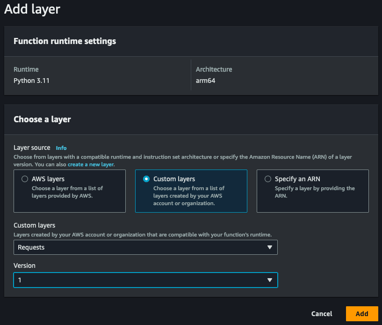The height and width of the screenshot is (325, 382).
Task: Click the chevron on the Requests dropdown
Action: 270,247
